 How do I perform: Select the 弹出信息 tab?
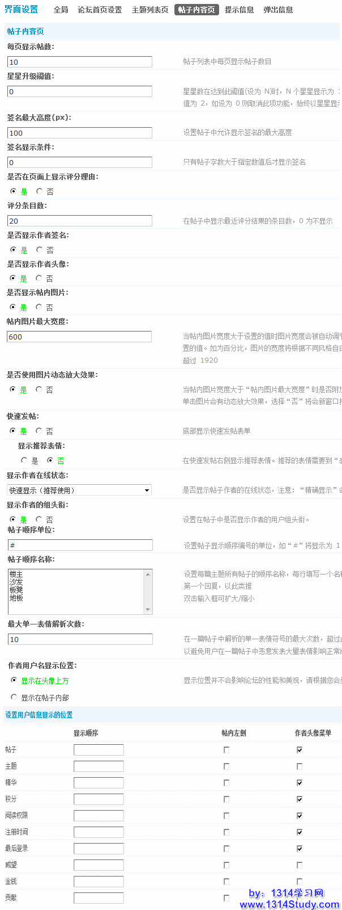278,10
